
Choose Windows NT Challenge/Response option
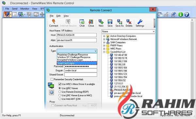[x=77, y=57]
